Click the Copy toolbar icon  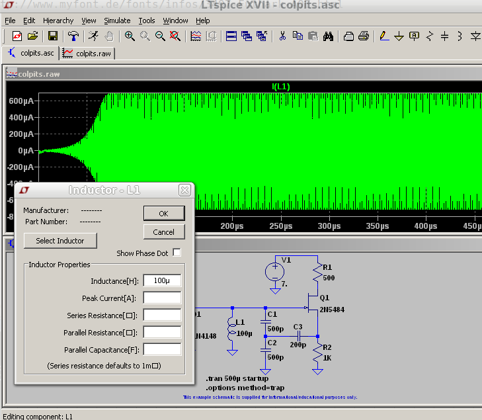(298, 36)
